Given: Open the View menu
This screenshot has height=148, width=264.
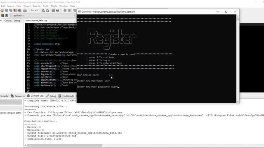Looking at the screenshot, I should click(19, 6).
